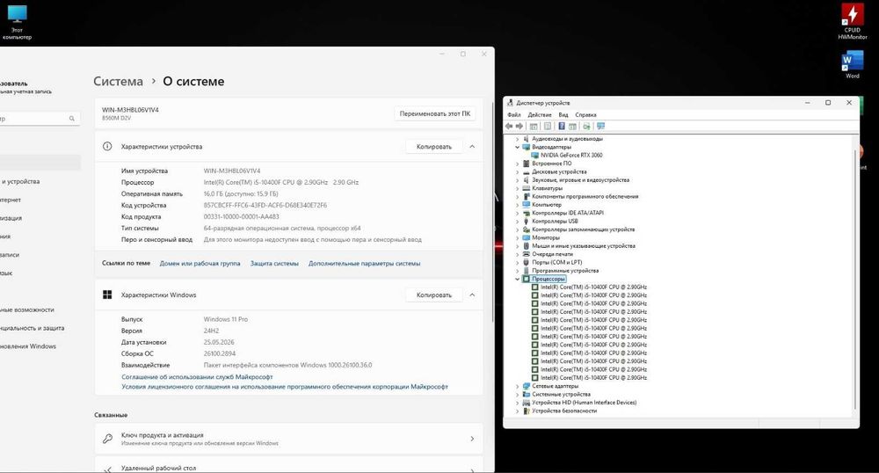Image resolution: width=879 pixels, height=473 pixels.
Task: Go to Система in the breadcrumb
Action: click(119, 81)
